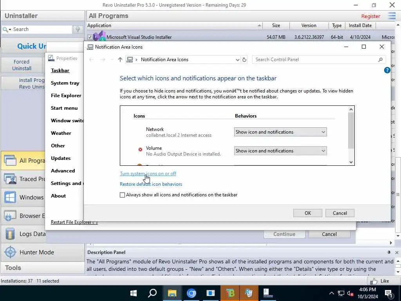Click the All Programs sidebar icon
The height and width of the screenshot is (301, 401).
click(10, 160)
